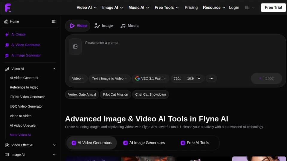Open the Text / Image to Video dropdown
This screenshot has height=161, width=287.
(x=109, y=78)
